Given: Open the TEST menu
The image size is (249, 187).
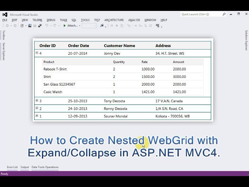Looking at the screenshot, I should (97, 20).
